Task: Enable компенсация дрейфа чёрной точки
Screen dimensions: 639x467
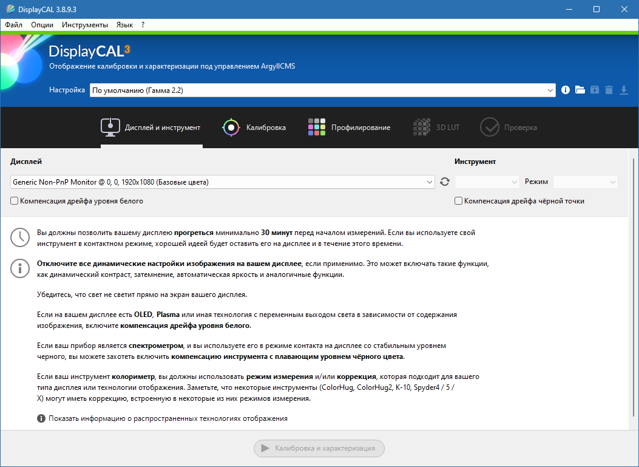Action: (x=458, y=200)
